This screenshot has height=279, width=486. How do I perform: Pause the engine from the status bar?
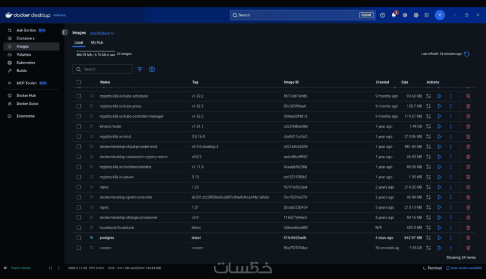50,268
